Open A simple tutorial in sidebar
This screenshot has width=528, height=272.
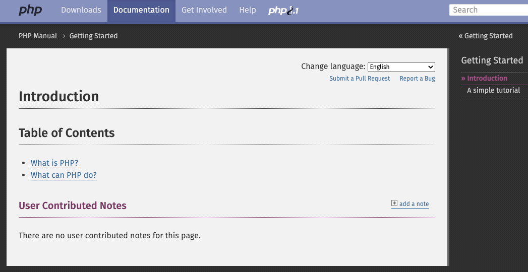pos(493,91)
